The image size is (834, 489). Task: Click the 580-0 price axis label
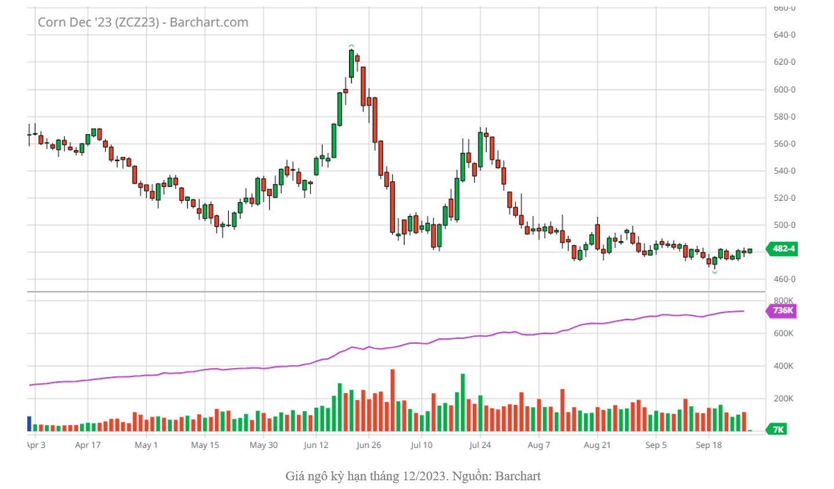[785, 117]
